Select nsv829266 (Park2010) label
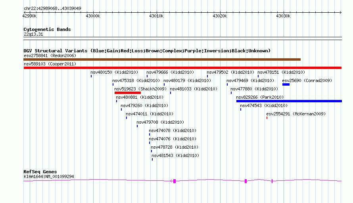Screen dimensions: 353x203 [x=260, y=97]
